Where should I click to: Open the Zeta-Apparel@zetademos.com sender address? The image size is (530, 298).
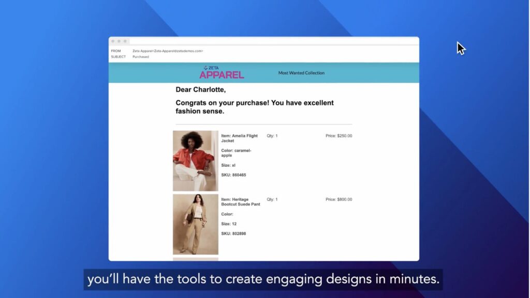coord(167,51)
